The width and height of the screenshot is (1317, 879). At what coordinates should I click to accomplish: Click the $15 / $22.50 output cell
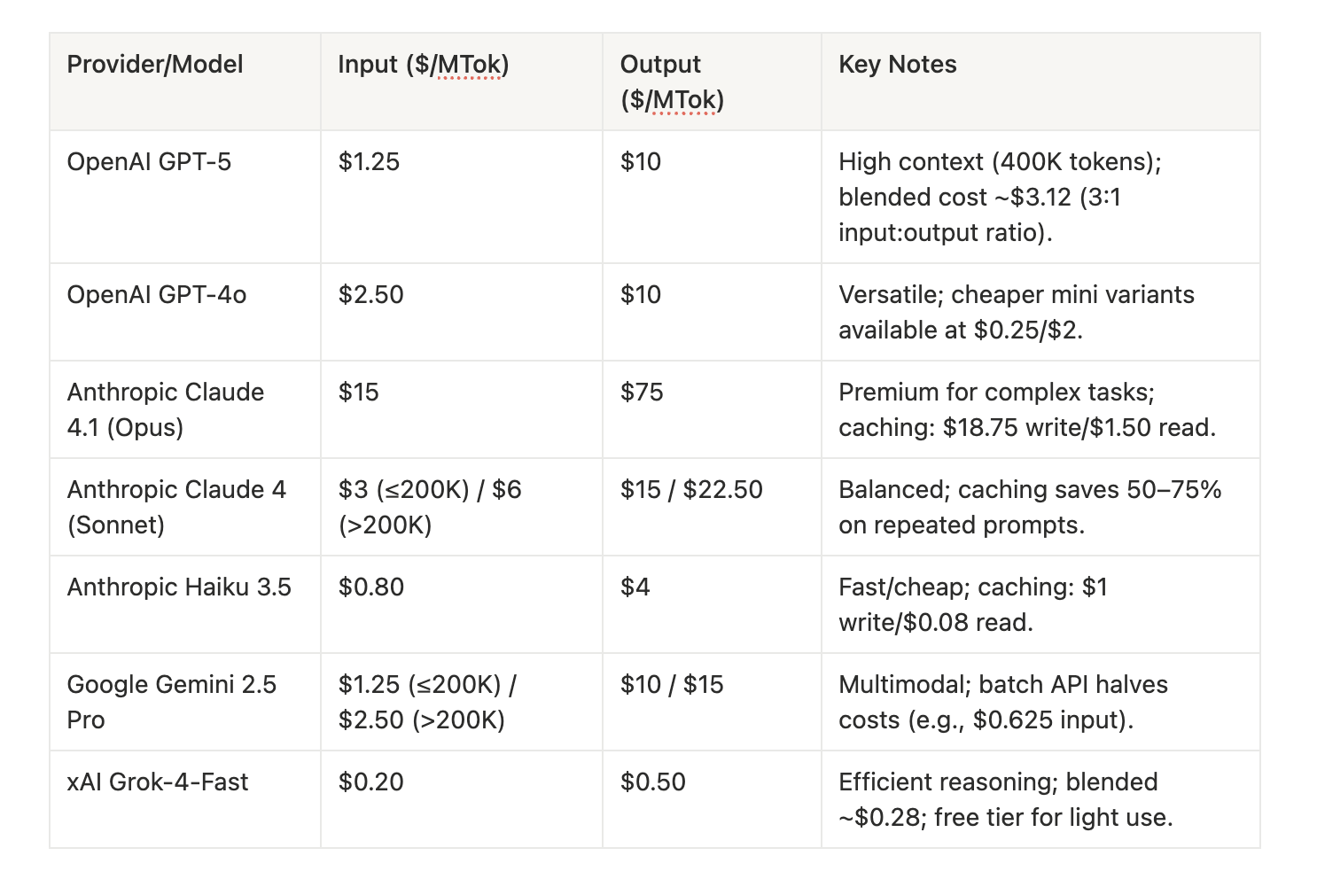point(691,490)
